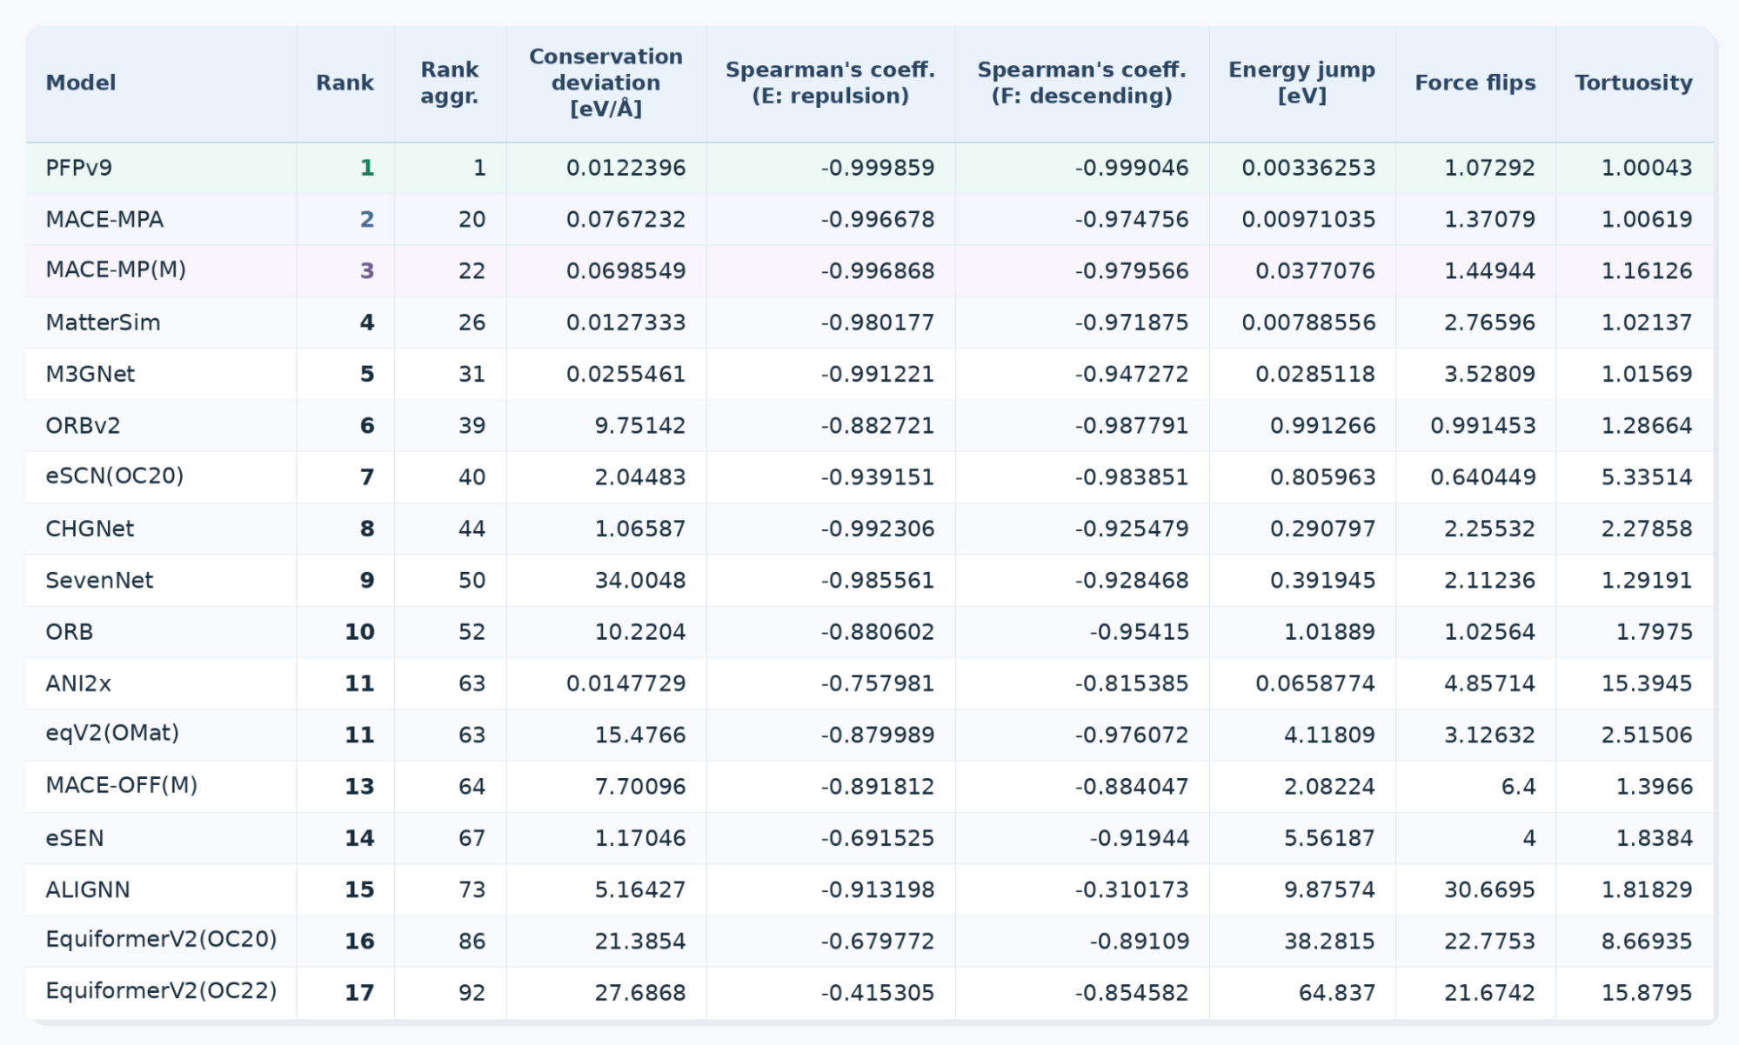1739x1045 pixels.
Task: Sort by Spearman's coeff. (E: repulsion) header
Action: pos(830,83)
